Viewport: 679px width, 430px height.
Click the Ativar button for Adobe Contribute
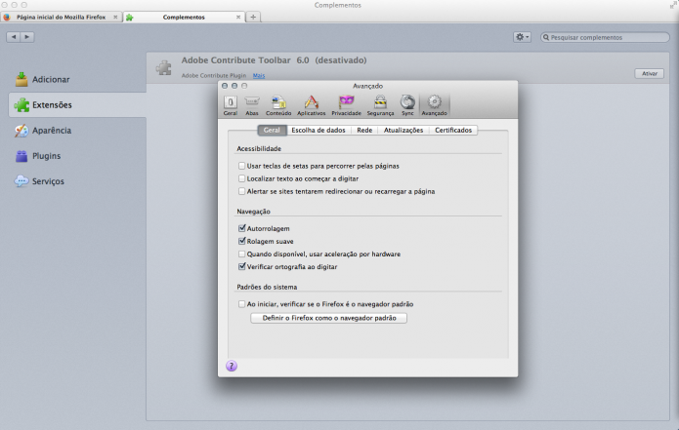point(649,73)
